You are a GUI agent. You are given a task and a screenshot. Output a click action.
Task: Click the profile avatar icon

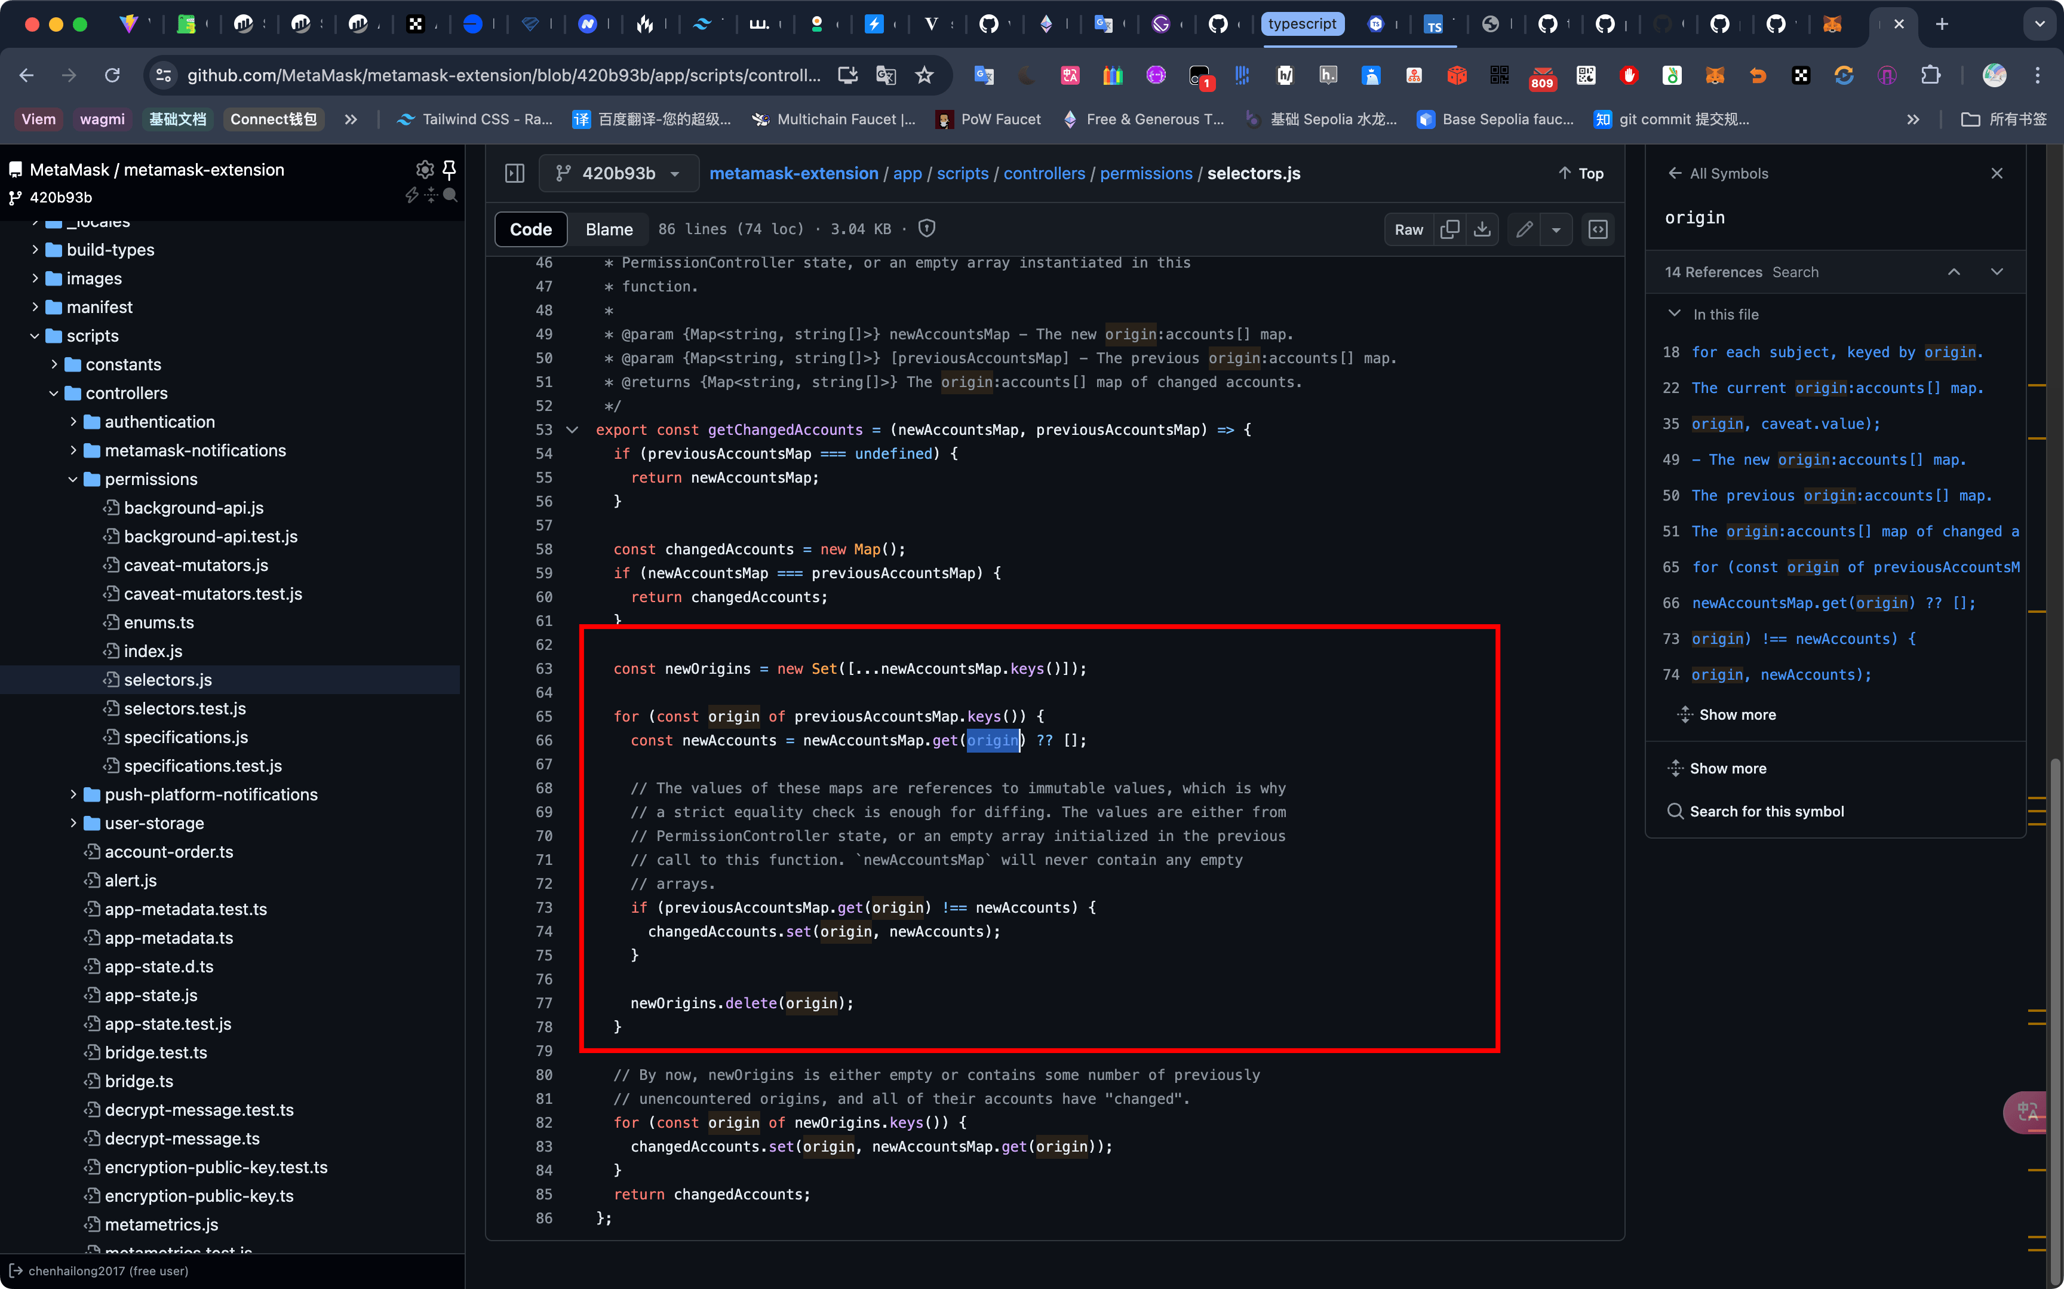pyautogui.click(x=1994, y=75)
